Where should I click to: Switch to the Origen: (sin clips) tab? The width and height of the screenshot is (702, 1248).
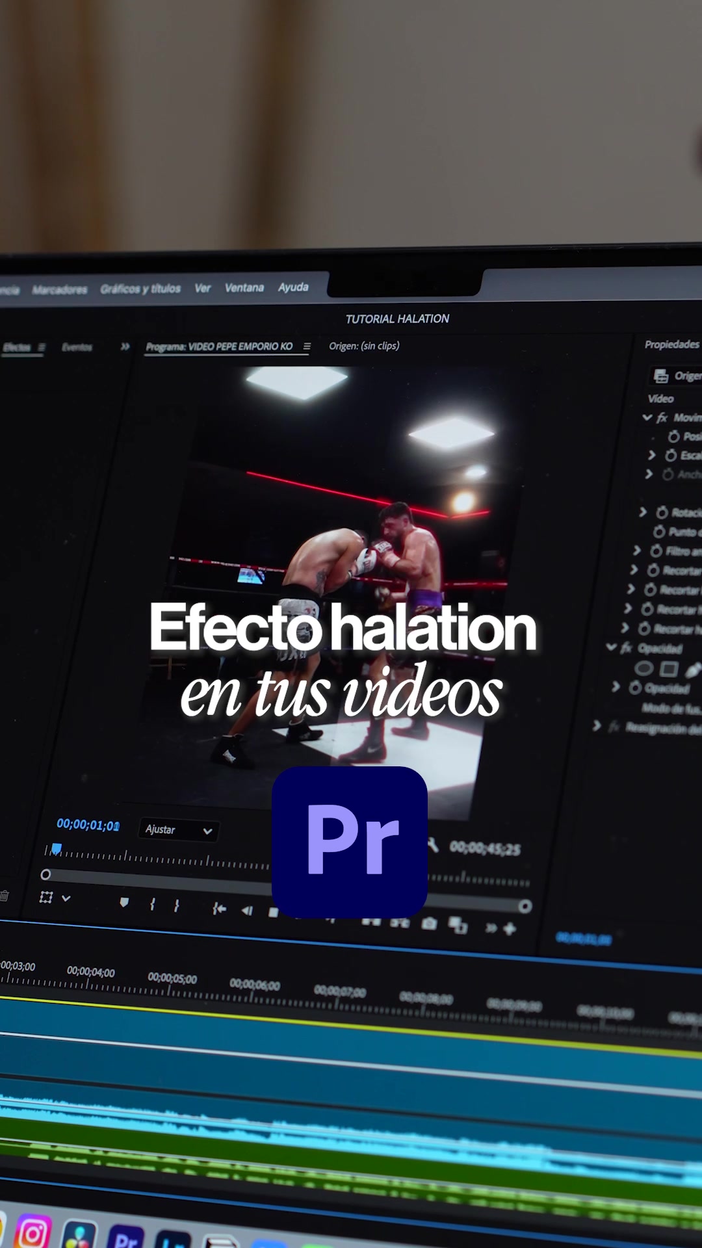click(364, 346)
